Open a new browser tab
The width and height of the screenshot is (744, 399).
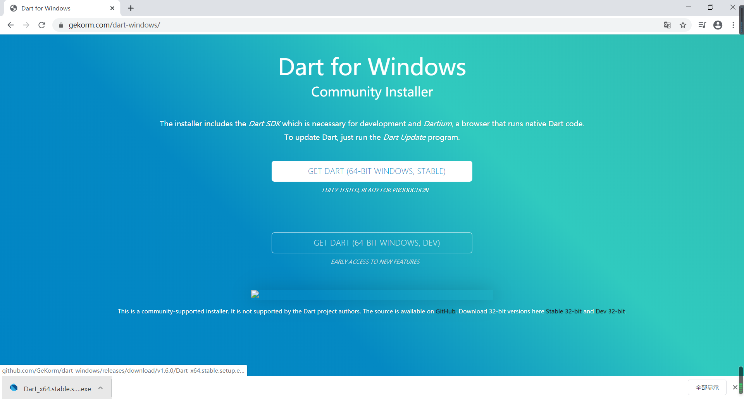pyautogui.click(x=131, y=8)
